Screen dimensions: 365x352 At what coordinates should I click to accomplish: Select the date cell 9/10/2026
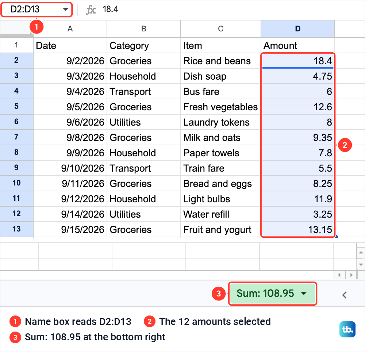(x=70, y=168)
